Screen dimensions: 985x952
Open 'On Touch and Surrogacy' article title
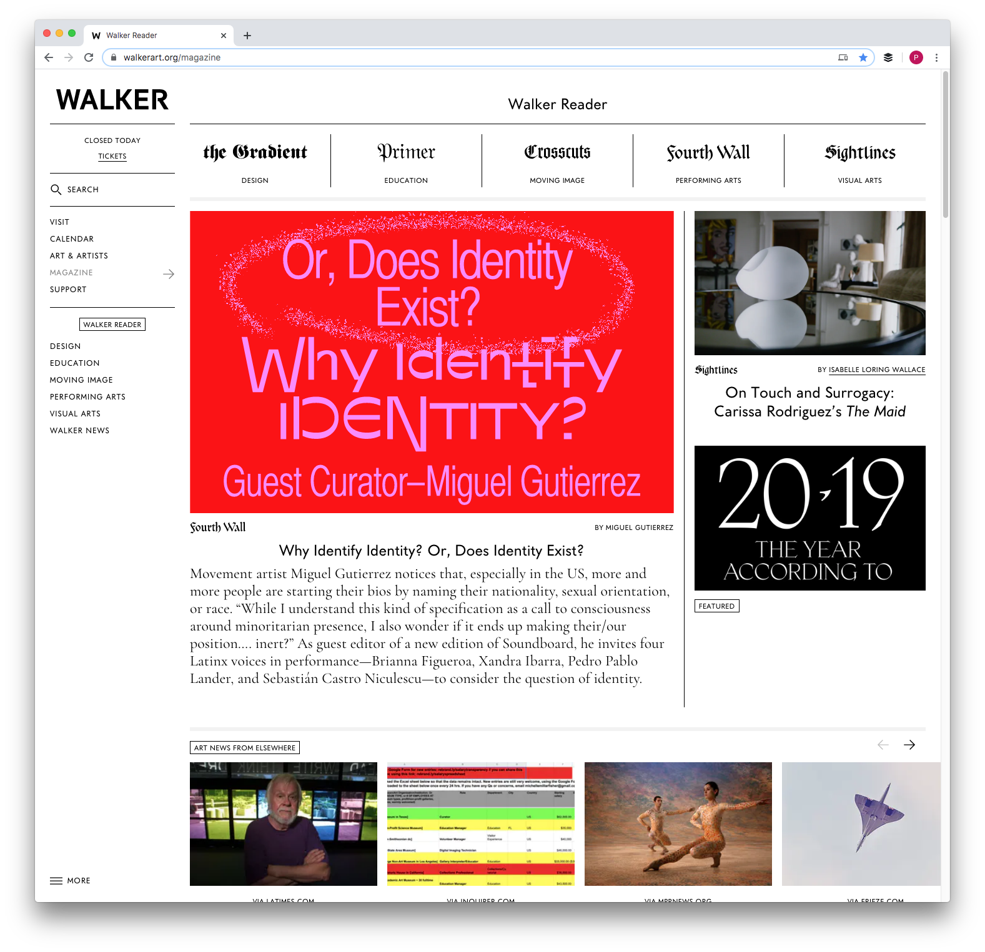810,402
